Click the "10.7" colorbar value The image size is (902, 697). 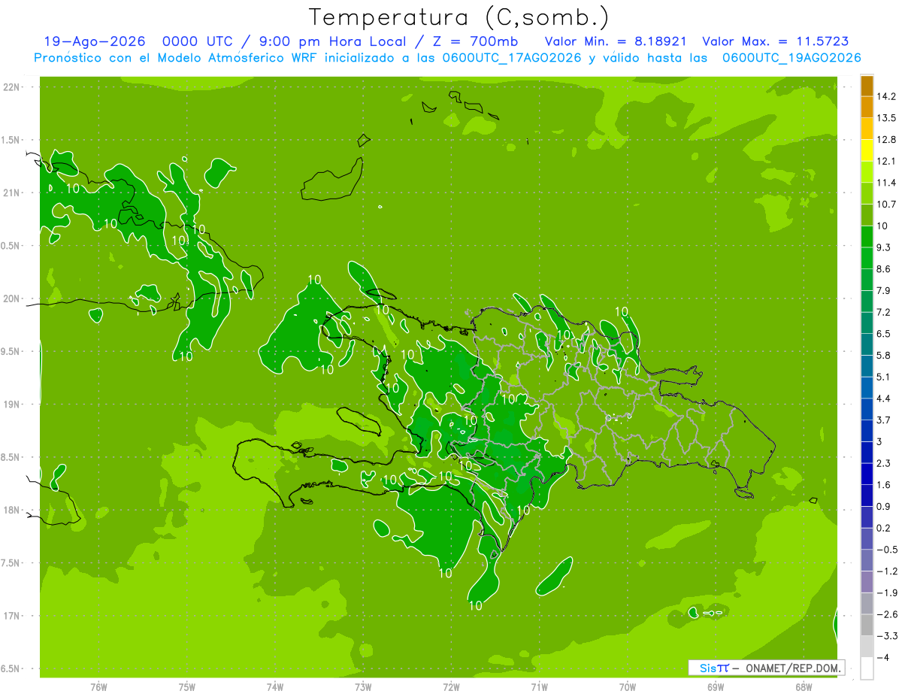point(886,204)
